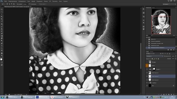Click the Refine Edge button

42,4
